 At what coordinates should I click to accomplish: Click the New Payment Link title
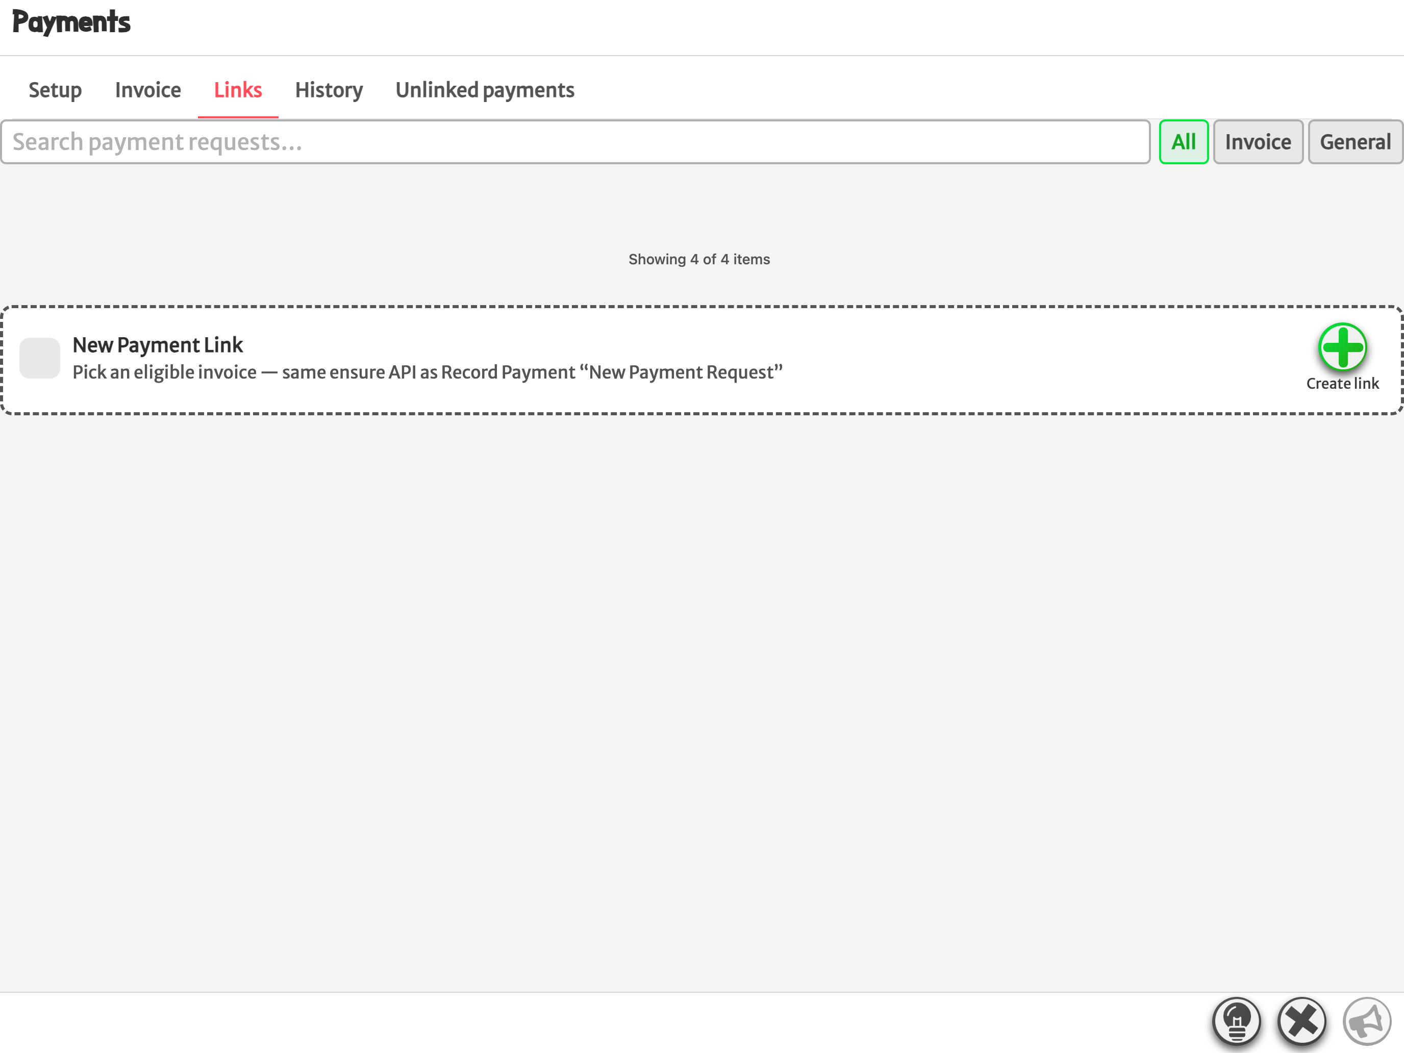158,345
